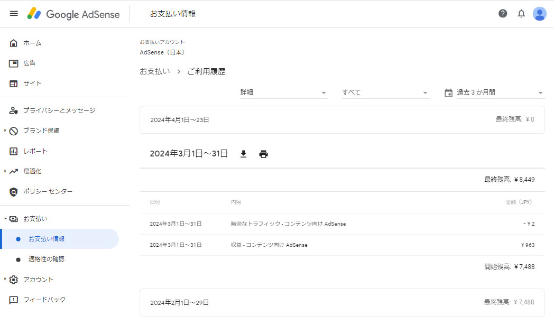This screenshot has width=554, height=325.
Task: Click the calendar icon by date range
Action: point(448,92)
